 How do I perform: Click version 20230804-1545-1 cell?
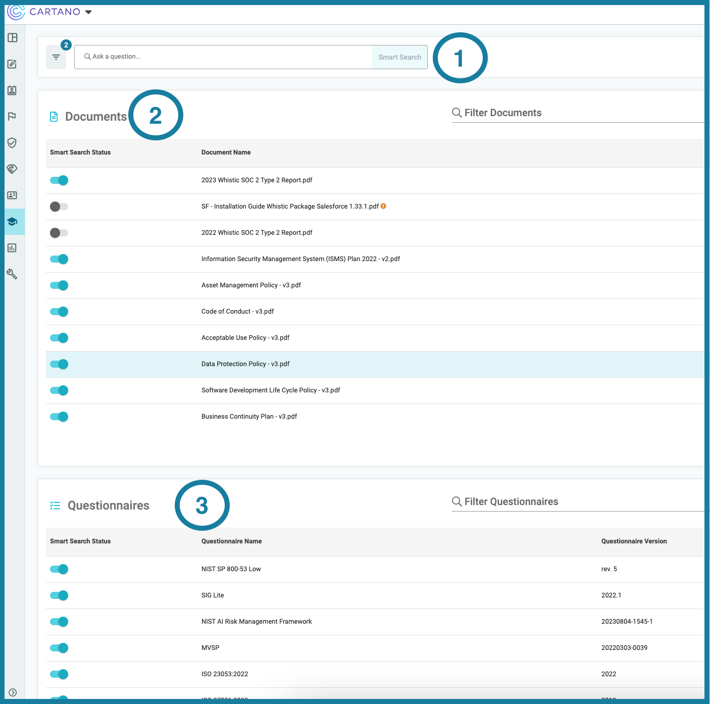pos(627,622)
